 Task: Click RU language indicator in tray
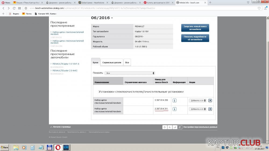(x=218, y=147)
